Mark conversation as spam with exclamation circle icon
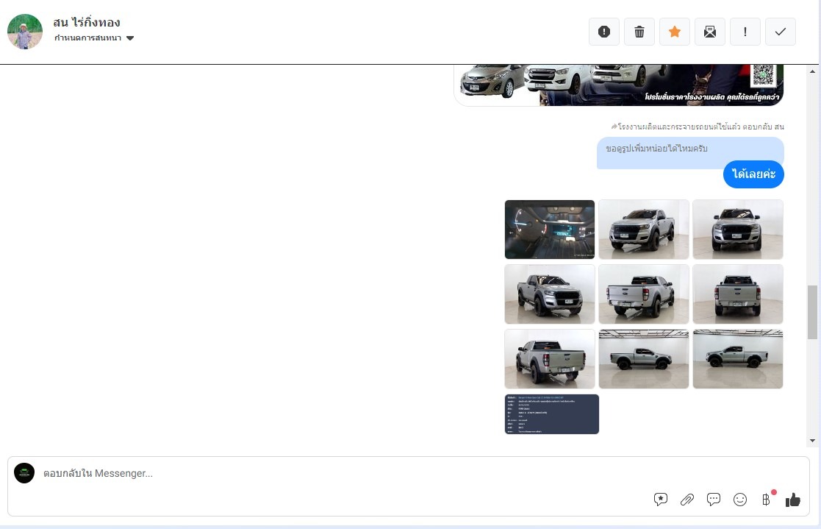This screenshot has width=821, height=529. click(x=603, y=32)
